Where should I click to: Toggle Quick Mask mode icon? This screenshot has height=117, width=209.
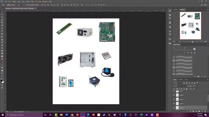2,85
